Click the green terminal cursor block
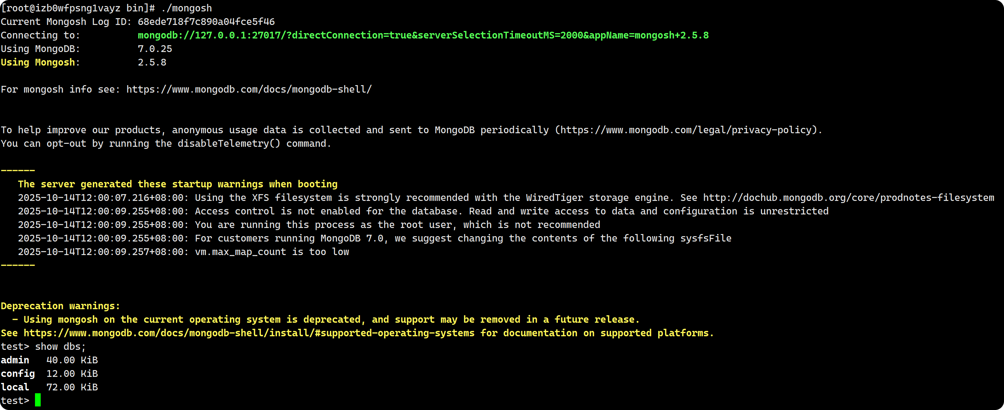1004x410 pixels. 37,400
